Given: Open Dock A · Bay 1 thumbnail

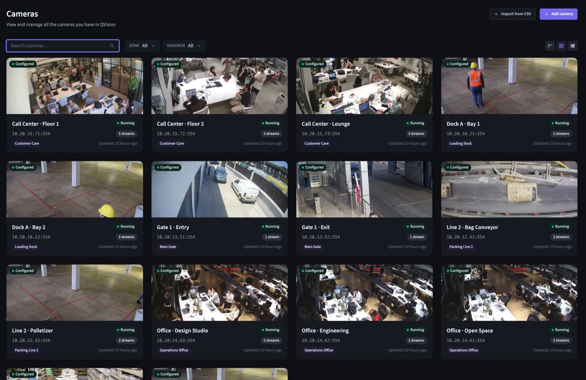Looking at the screenshot, I should click(509, 86).
